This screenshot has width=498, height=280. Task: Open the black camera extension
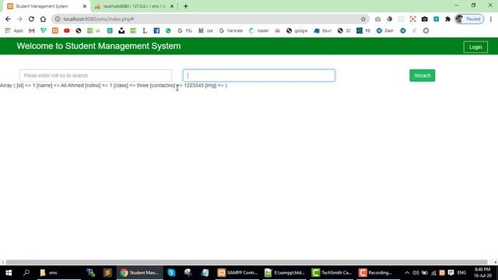pyautogui.click(x=425, y=19)
